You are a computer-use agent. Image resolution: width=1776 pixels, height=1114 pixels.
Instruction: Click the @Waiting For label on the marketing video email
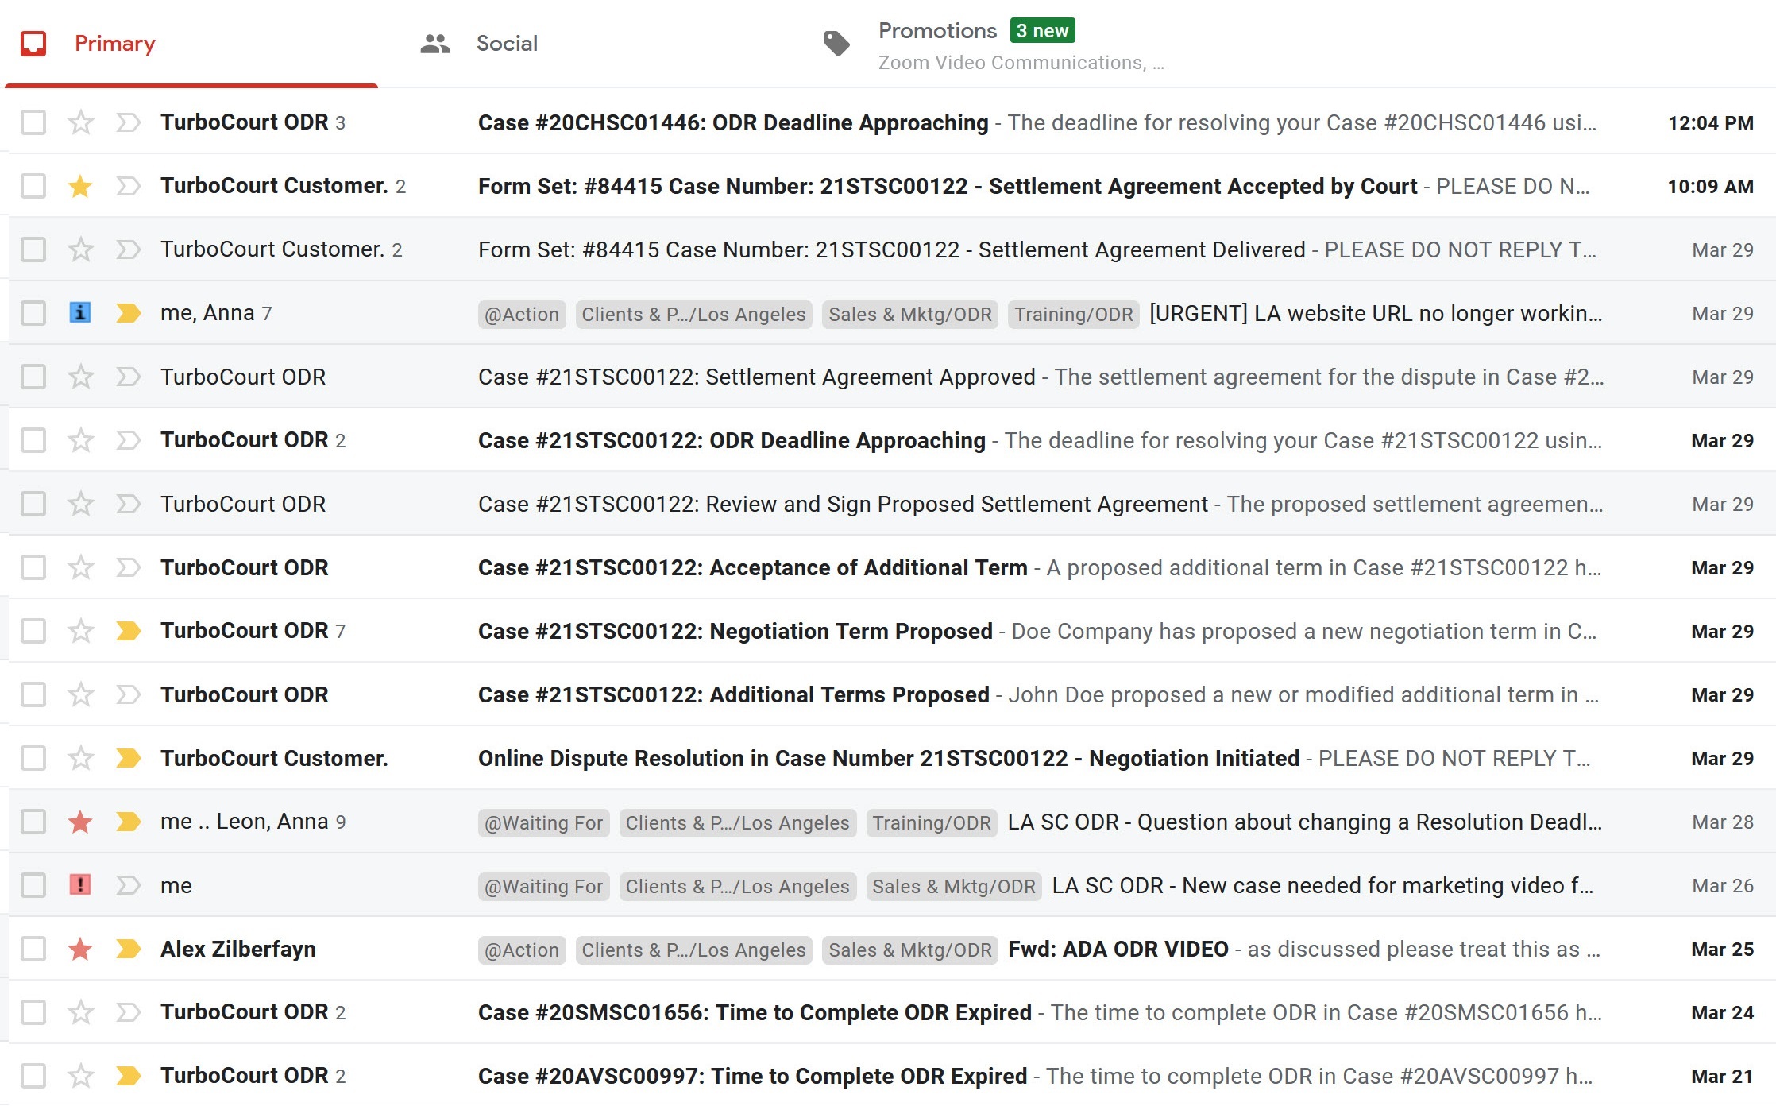[543, 886]
